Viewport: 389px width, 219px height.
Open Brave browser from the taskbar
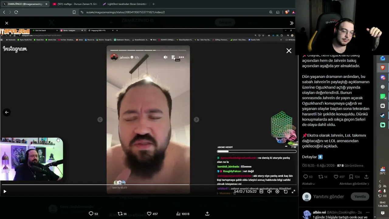[383, 68]
